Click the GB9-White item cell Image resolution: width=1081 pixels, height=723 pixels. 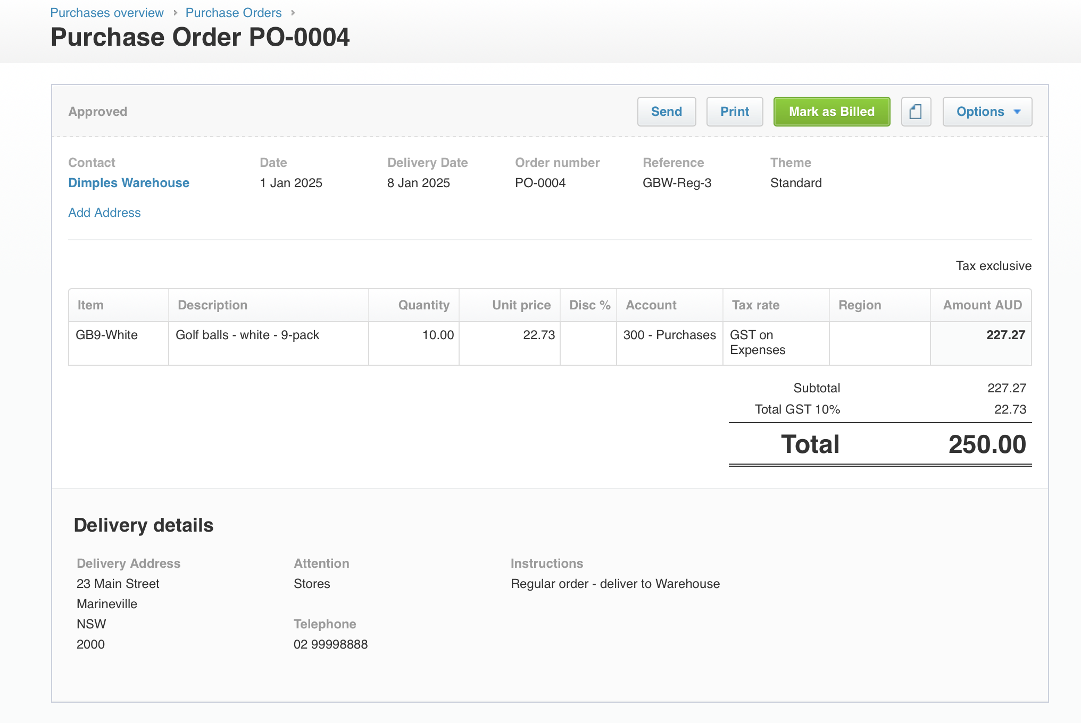pyautogui.click(x=107, y=335)
